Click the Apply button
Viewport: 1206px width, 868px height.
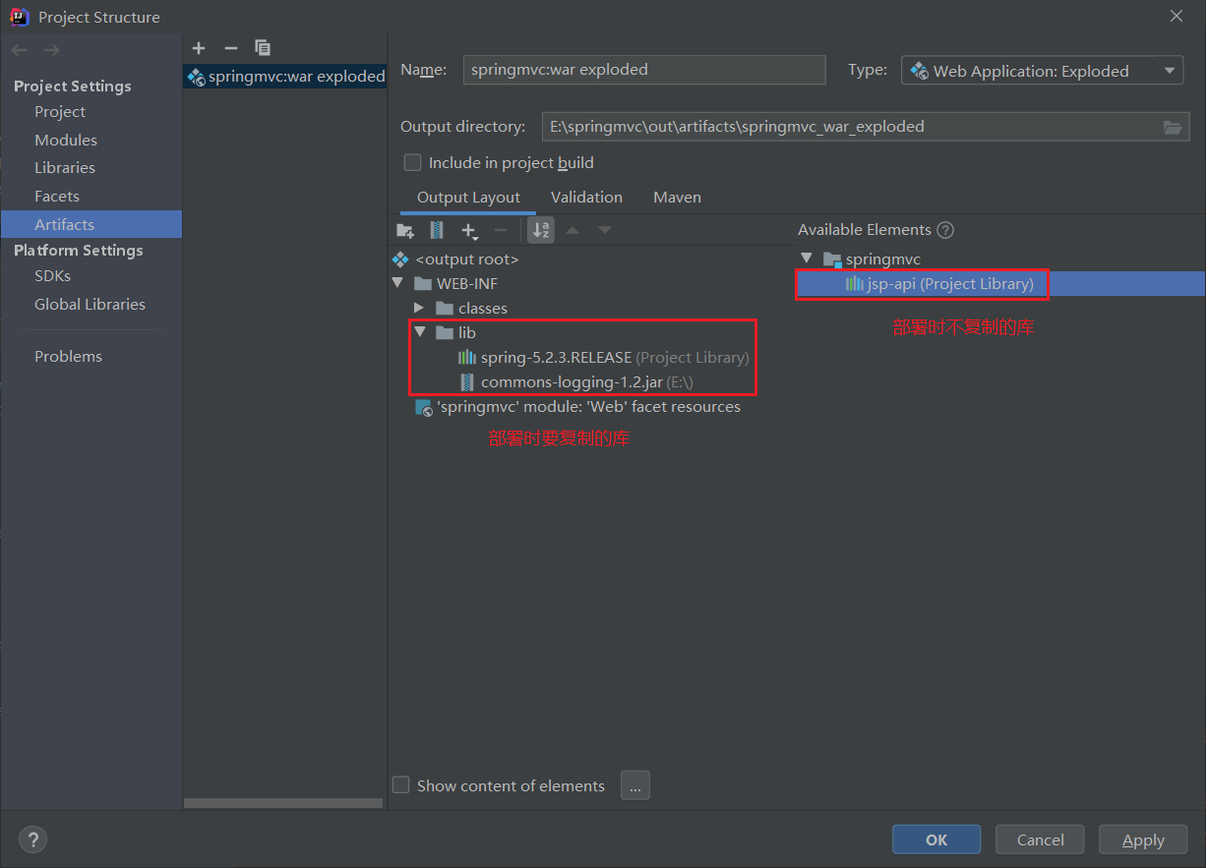click(1143, 839)
